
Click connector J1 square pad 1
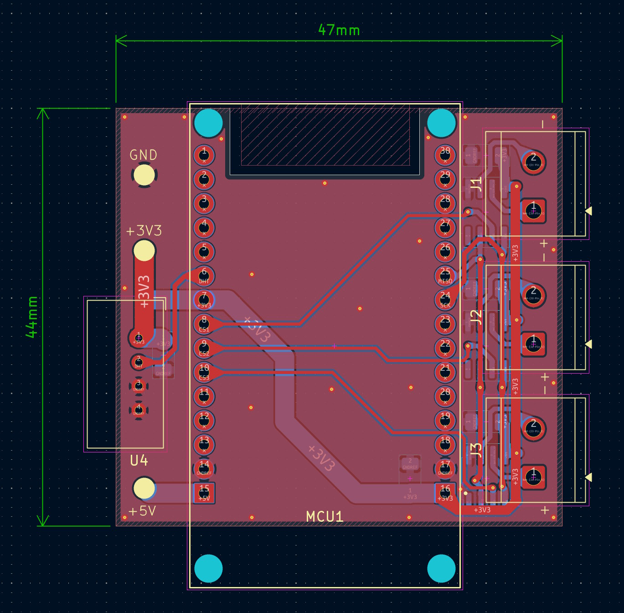[533, 211]
